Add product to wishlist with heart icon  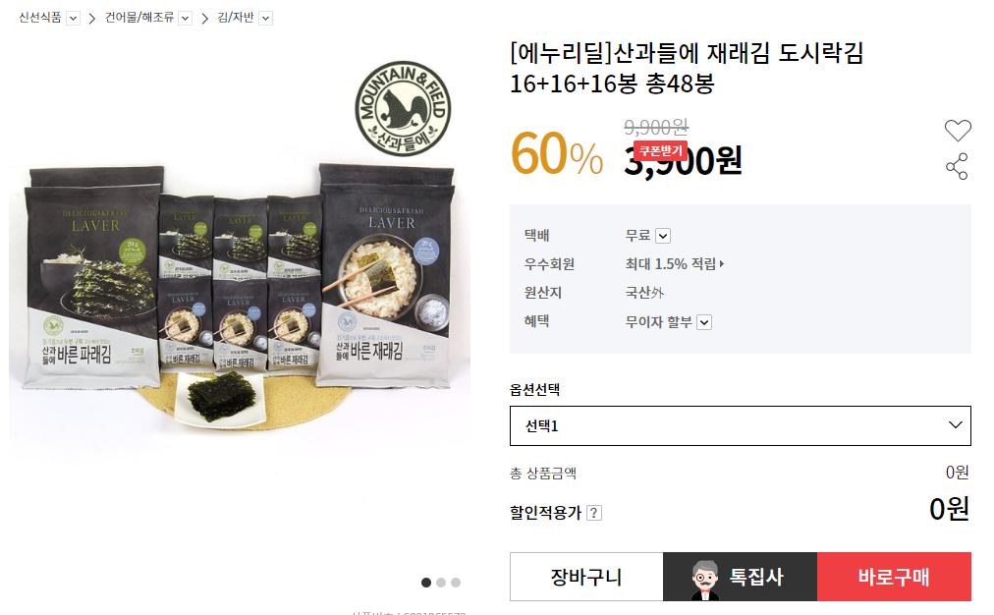958,131
